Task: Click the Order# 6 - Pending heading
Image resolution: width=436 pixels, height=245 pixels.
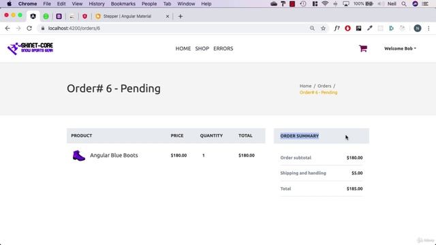Action: tap(114, 88)
